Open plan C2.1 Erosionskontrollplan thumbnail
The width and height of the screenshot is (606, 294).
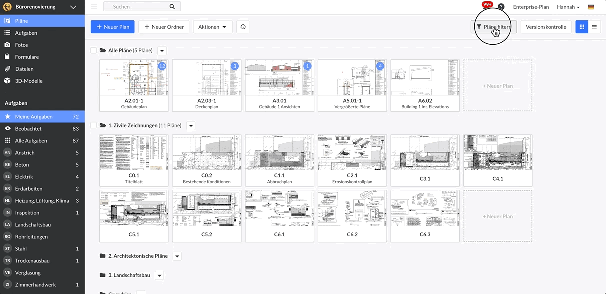[352, 160]
